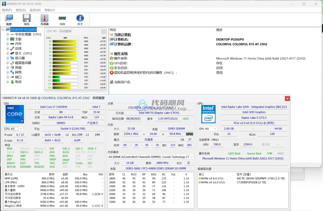Select the 音频 audio tree node
The height and width of the screenshot is (211, 323).
(18, 68)
